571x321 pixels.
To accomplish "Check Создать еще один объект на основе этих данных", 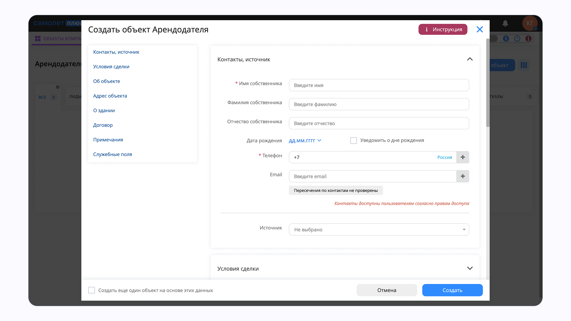I will click(92, 290).
